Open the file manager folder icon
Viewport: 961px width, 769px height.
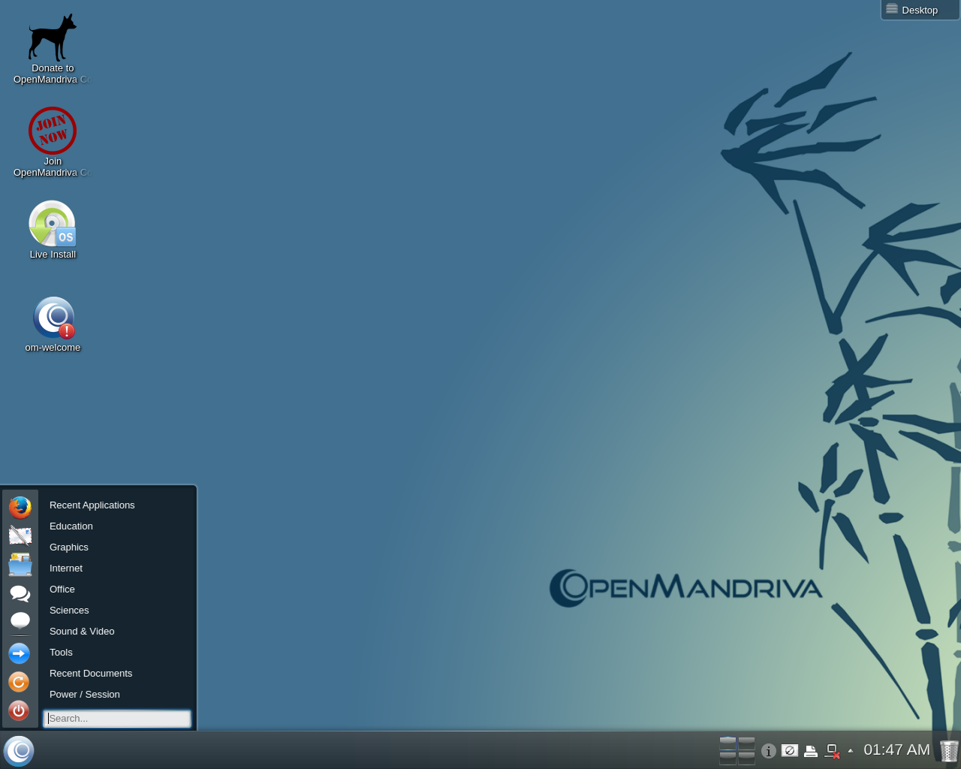(20, 565)
